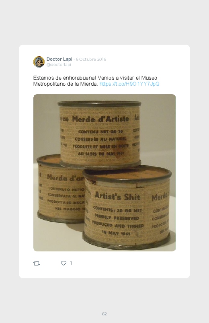Image resolution: width=209 pixels, height=323 pixels.
Task: Open the @doctorlapi handle
Action: pyautogui.click(x=59, y=64)
